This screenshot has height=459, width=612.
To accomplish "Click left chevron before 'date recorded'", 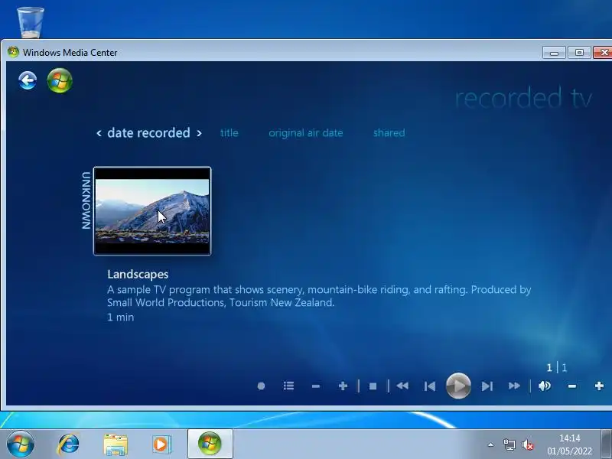I will tap(99, 133).
